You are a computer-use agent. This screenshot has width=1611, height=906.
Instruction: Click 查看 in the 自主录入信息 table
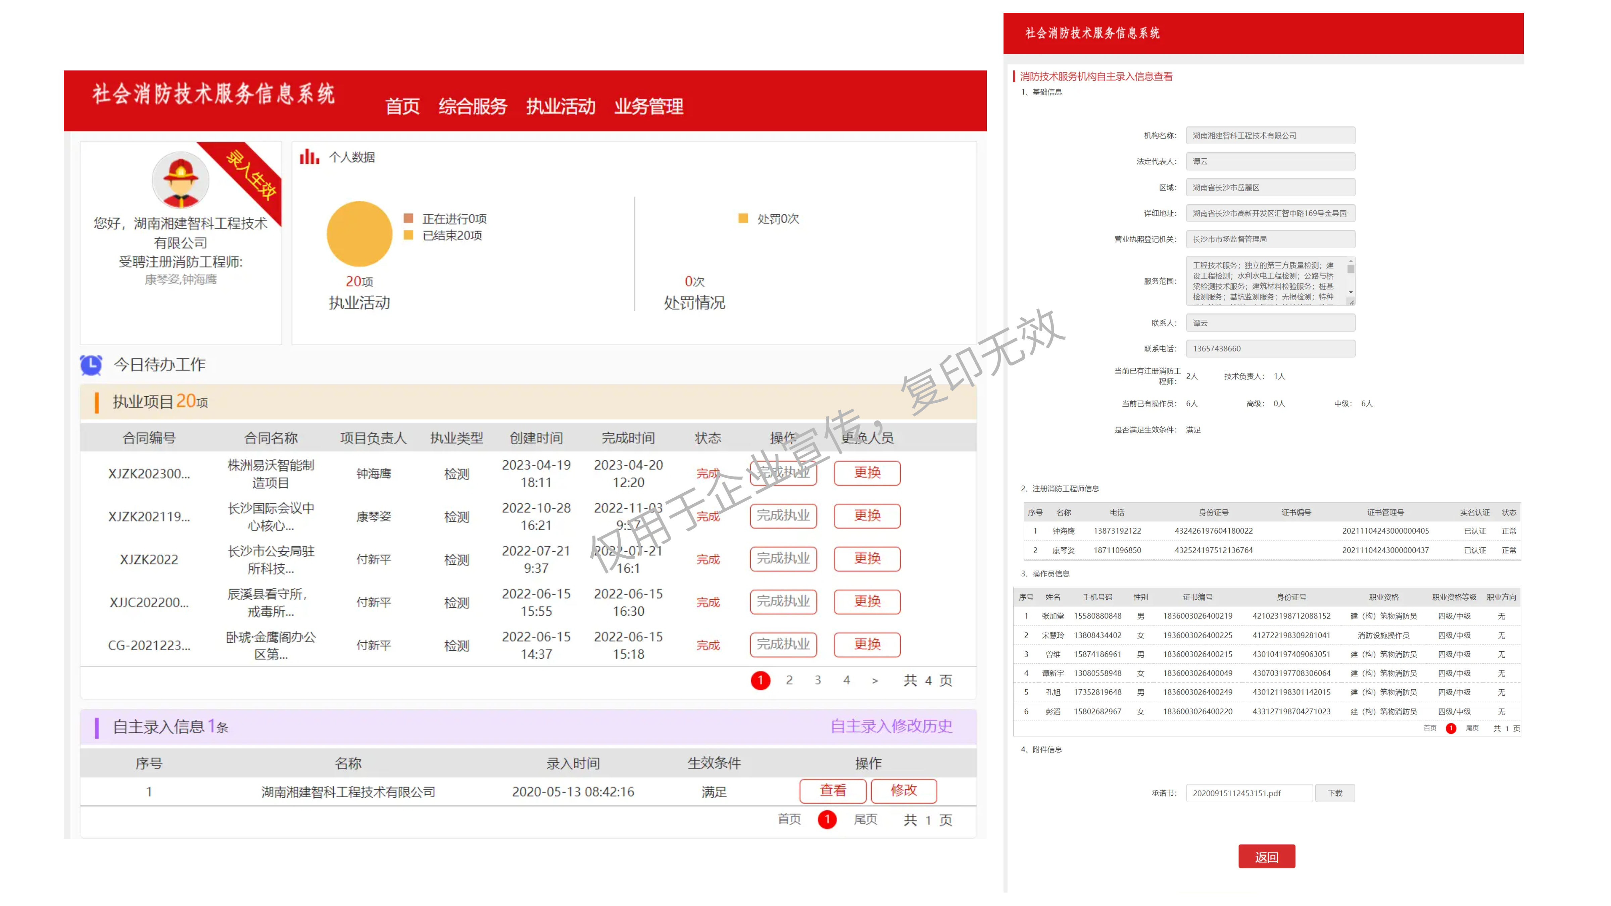(x=832, y=791)
